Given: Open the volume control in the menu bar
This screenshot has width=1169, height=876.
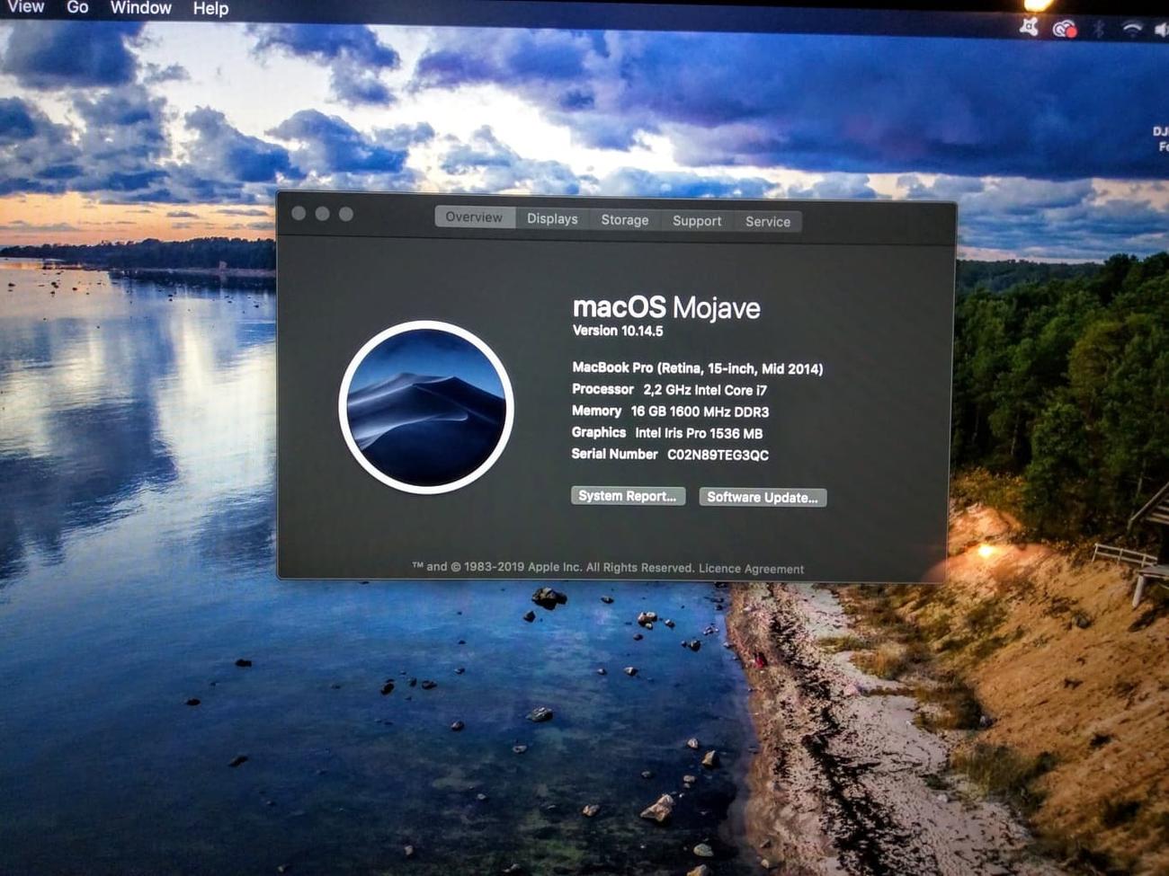Looking at the screenshot, I should point(1161,30).
